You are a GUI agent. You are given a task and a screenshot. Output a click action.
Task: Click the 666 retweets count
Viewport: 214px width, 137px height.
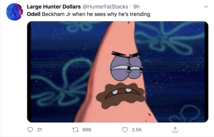(x=87, y=130)
